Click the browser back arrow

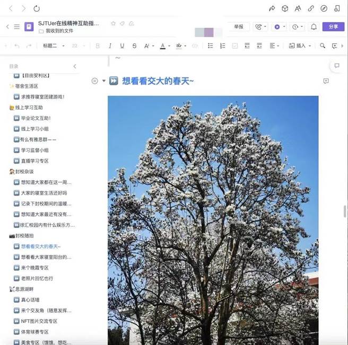point(11,8)
